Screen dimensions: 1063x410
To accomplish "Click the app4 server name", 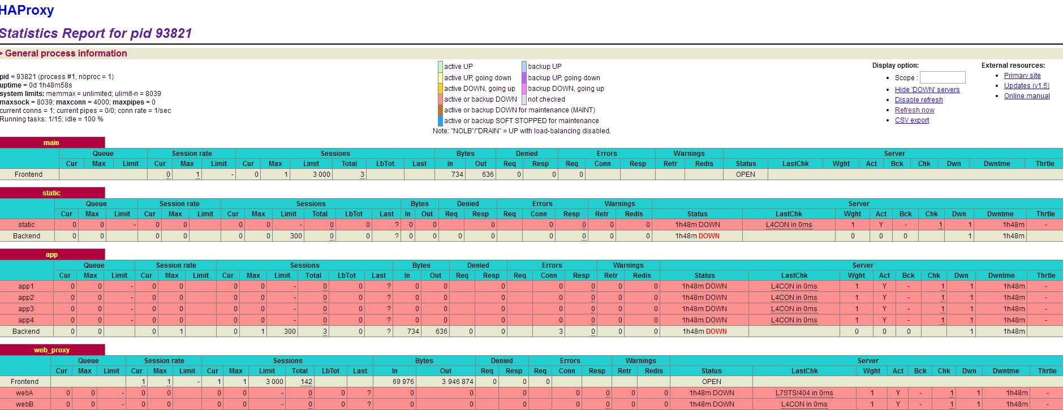I will [x=26, y=320].
